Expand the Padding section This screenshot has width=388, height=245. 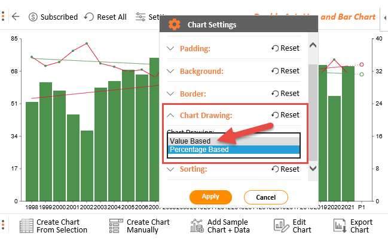pyautogui.click(x=170, y=48)
